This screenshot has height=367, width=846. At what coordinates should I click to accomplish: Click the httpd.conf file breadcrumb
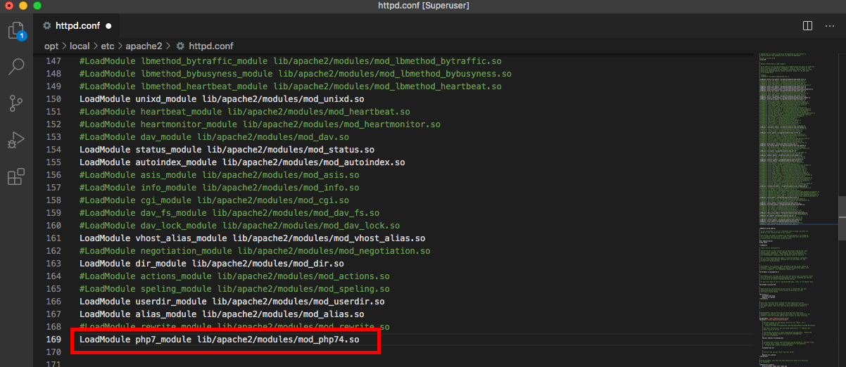210,46
